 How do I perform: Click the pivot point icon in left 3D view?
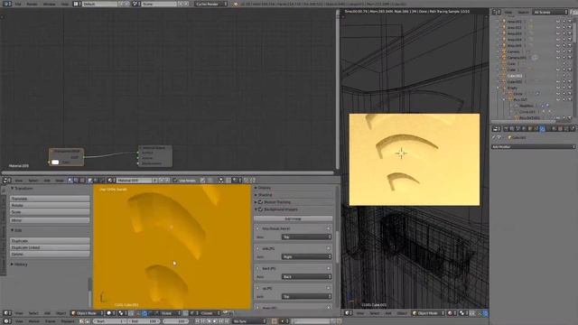122,313
